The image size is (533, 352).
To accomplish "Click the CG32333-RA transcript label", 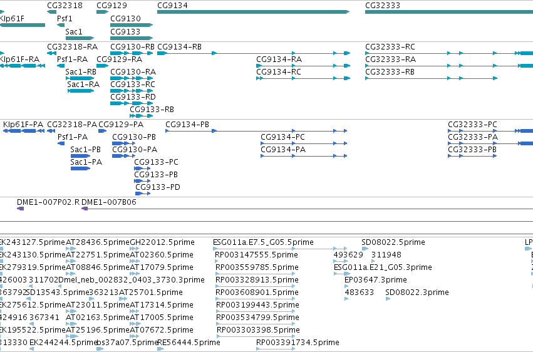I will [x=391, y=59].
